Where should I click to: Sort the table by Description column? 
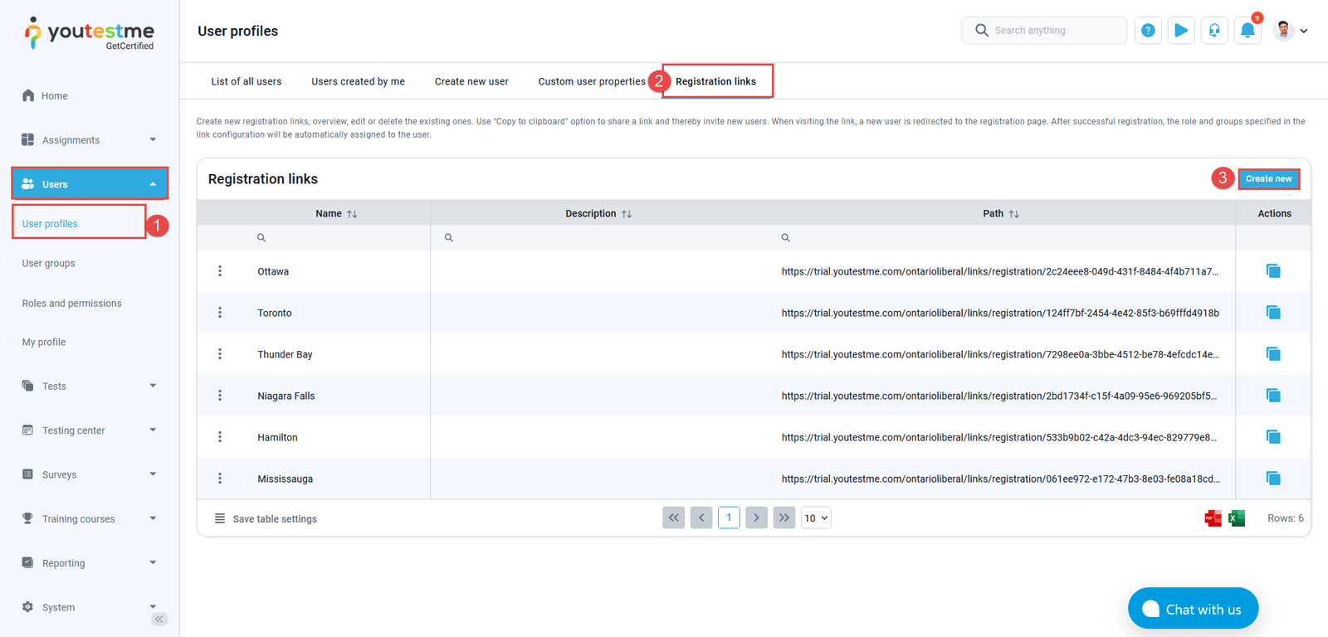pos(627,214)
